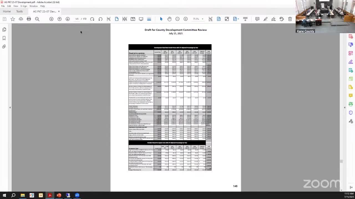Add the document to starred files

13,19
